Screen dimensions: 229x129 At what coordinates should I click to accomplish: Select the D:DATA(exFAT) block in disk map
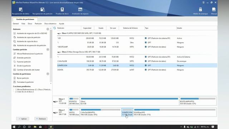tap(175, 112)
